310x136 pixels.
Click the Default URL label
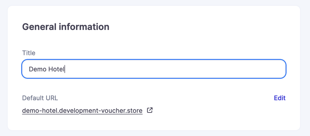[40, 98]
